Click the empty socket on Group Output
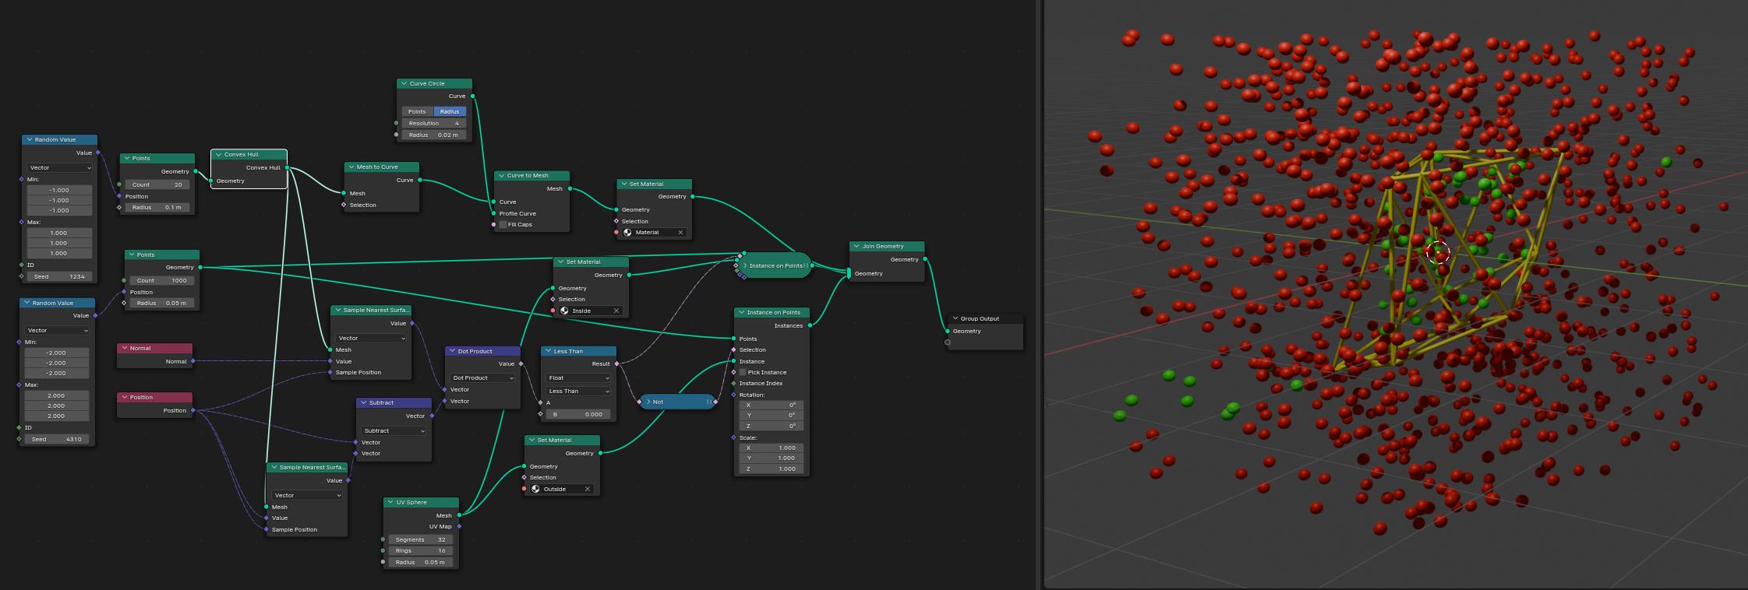 coord(948,342)
